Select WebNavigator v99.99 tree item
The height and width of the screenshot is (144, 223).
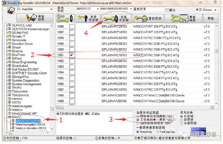point(30,124)
